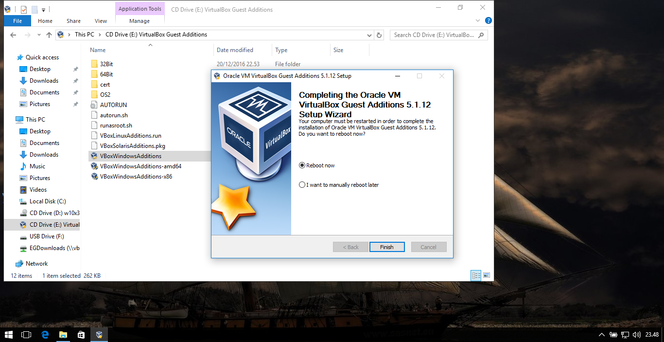Switch to the Large icons view layout
This screenshot has width=664, height=342.
pyautogui.click(x=486, y=275)
